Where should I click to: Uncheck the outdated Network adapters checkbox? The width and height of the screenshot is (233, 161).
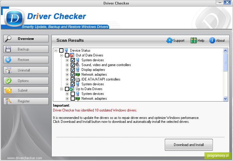click(73, 74)
